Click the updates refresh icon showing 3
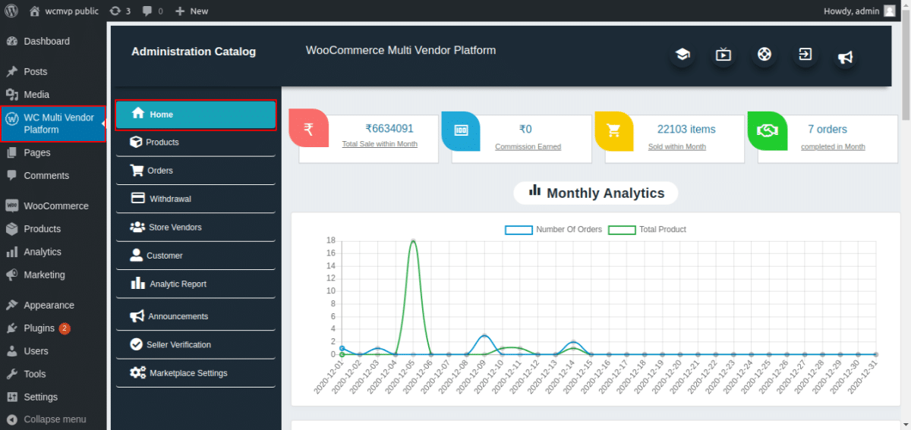The image size is (911, 430). (x=119, y=11)
